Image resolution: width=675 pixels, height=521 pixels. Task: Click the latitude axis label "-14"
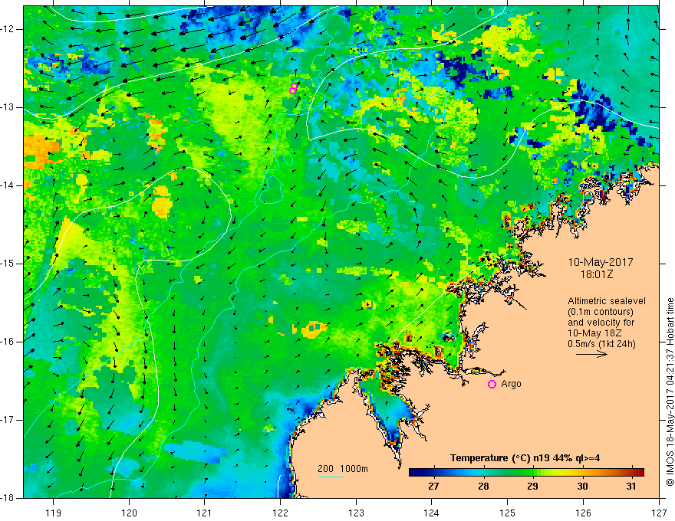pos(8,185)
